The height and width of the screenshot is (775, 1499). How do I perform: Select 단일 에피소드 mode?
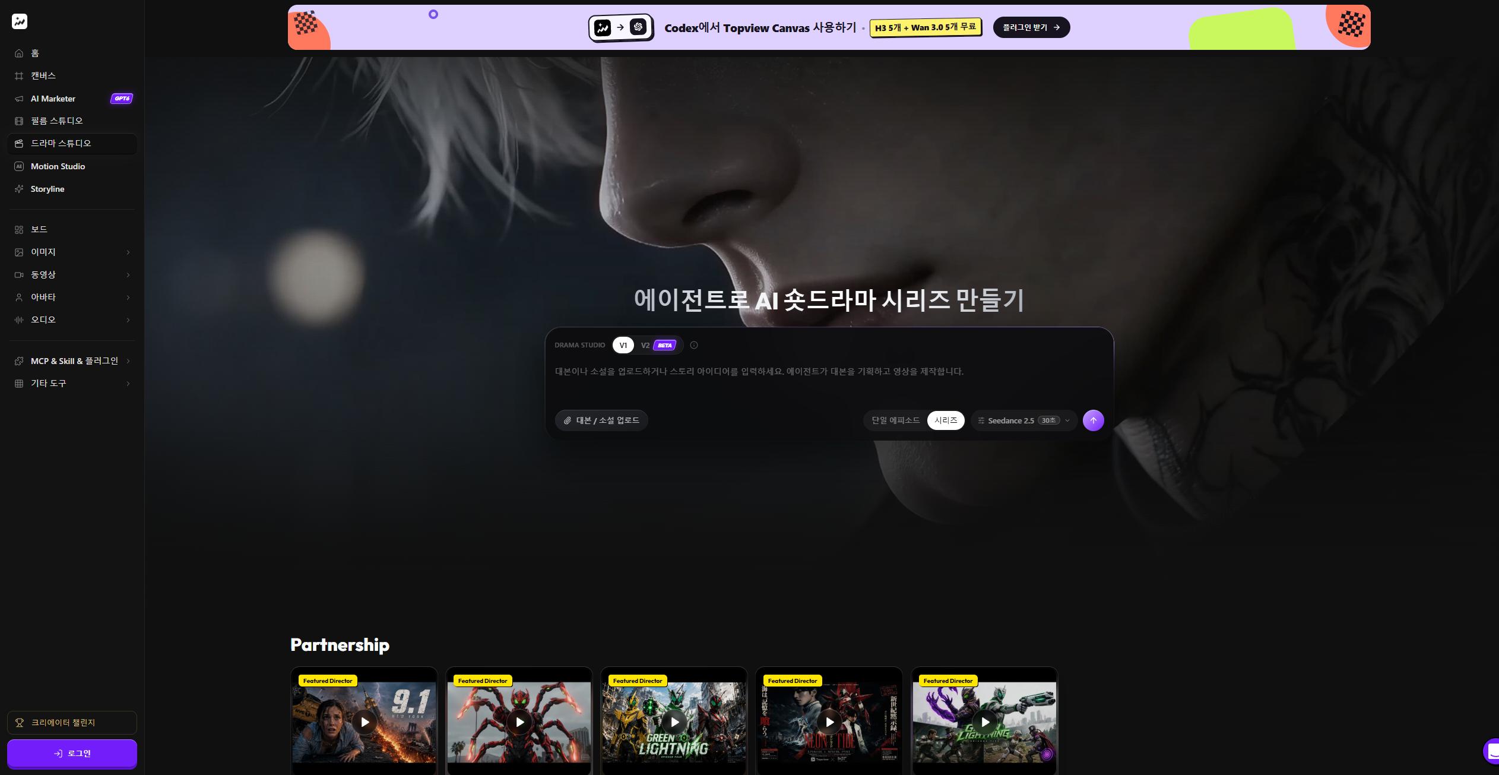[x=895, y=420]
